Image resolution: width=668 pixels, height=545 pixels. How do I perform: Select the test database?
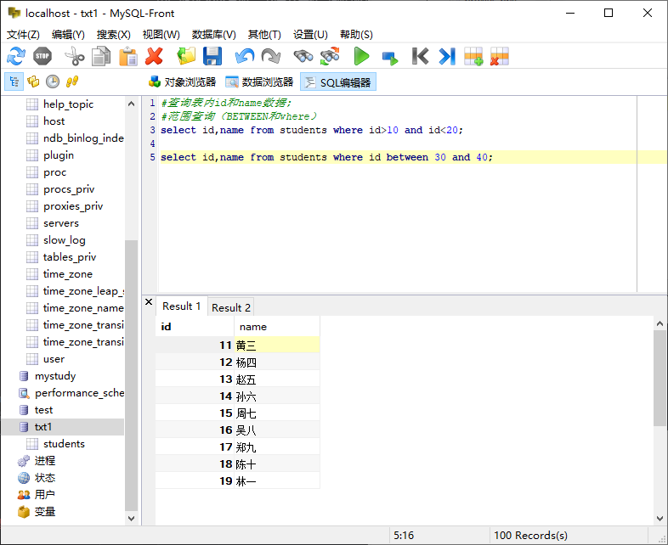tap(43, 410)
